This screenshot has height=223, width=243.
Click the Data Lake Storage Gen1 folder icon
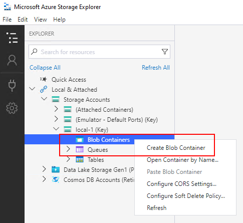pyautogui.click(x=56, y=169)
